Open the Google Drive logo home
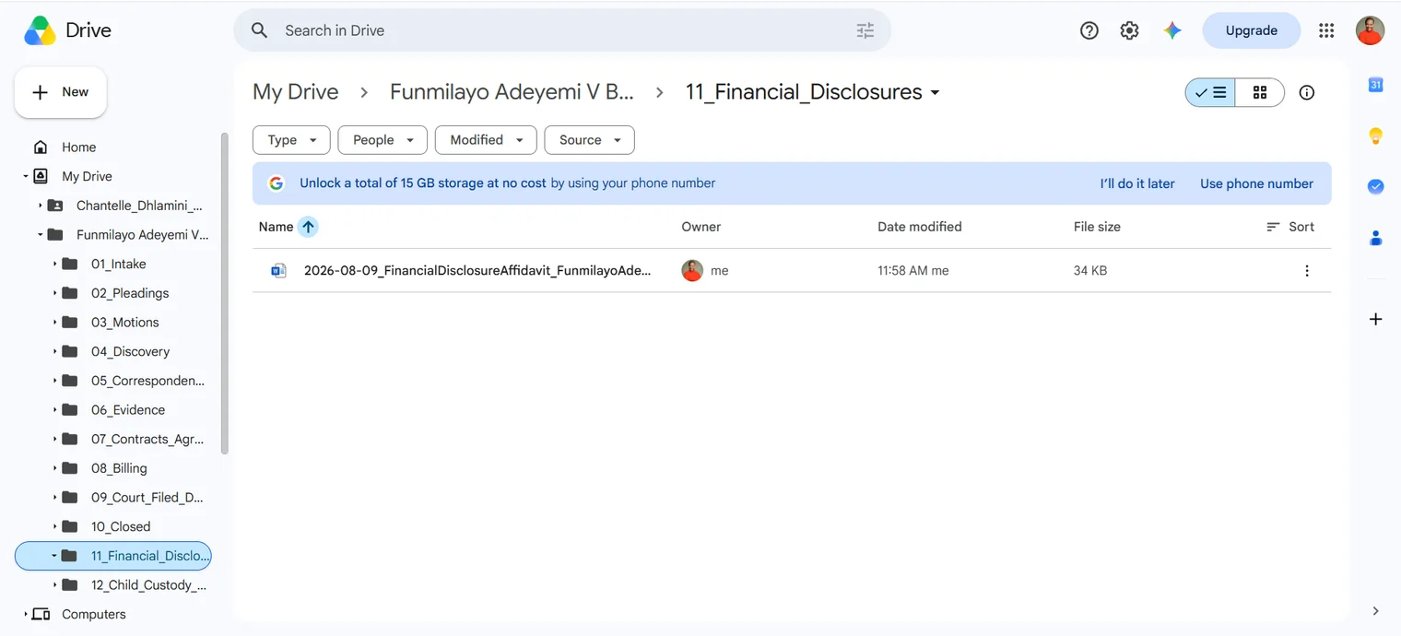This screenshot has width=1401, height=636. pyautogui.click(x=66, y=30)
